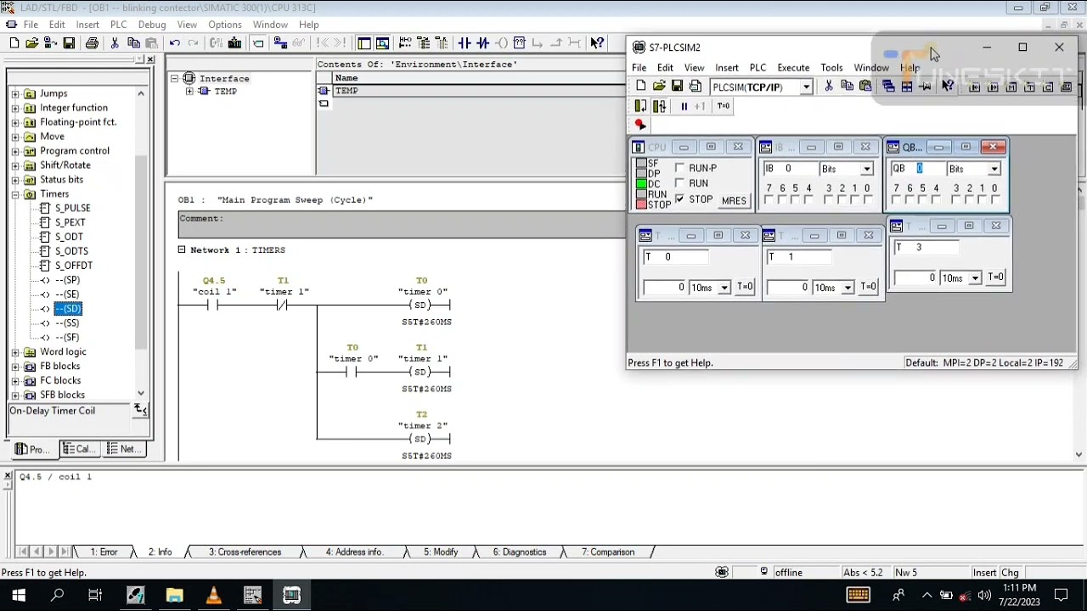Reset timer T 0 with its T=0 button
Viewport: 1087px width, 611px height.
(745, 287)
